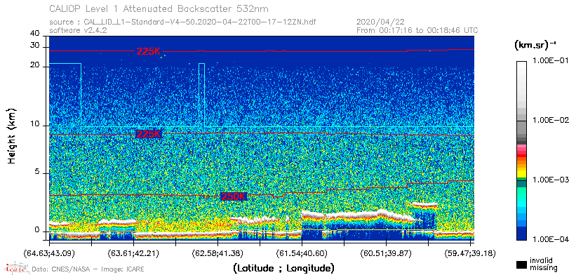This screenshot has height=275, width=569.
Task: Click the '225K' label just below 10 km
Action: pos(148,134)
